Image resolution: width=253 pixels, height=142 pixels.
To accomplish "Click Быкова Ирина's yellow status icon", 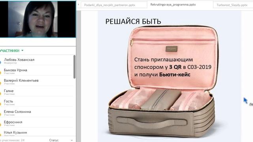I will (x=0, y=73).
